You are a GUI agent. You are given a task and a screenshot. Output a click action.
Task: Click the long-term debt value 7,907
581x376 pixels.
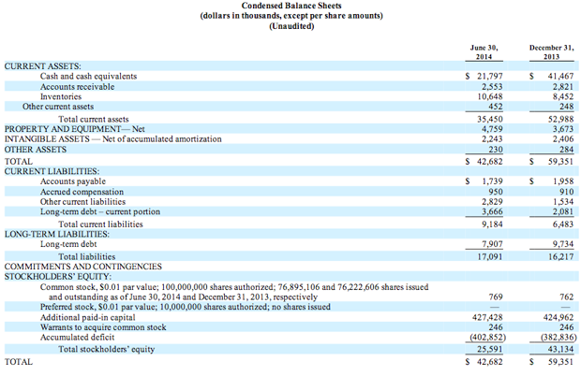(492, 244)
